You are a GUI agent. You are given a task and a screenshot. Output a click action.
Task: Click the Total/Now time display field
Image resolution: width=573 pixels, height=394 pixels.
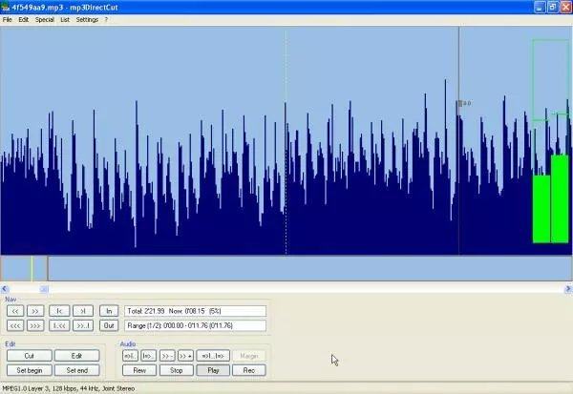tap(195, 311)
